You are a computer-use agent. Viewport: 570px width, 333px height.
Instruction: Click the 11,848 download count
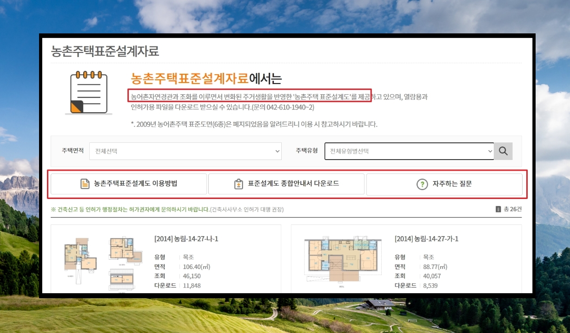192,285
